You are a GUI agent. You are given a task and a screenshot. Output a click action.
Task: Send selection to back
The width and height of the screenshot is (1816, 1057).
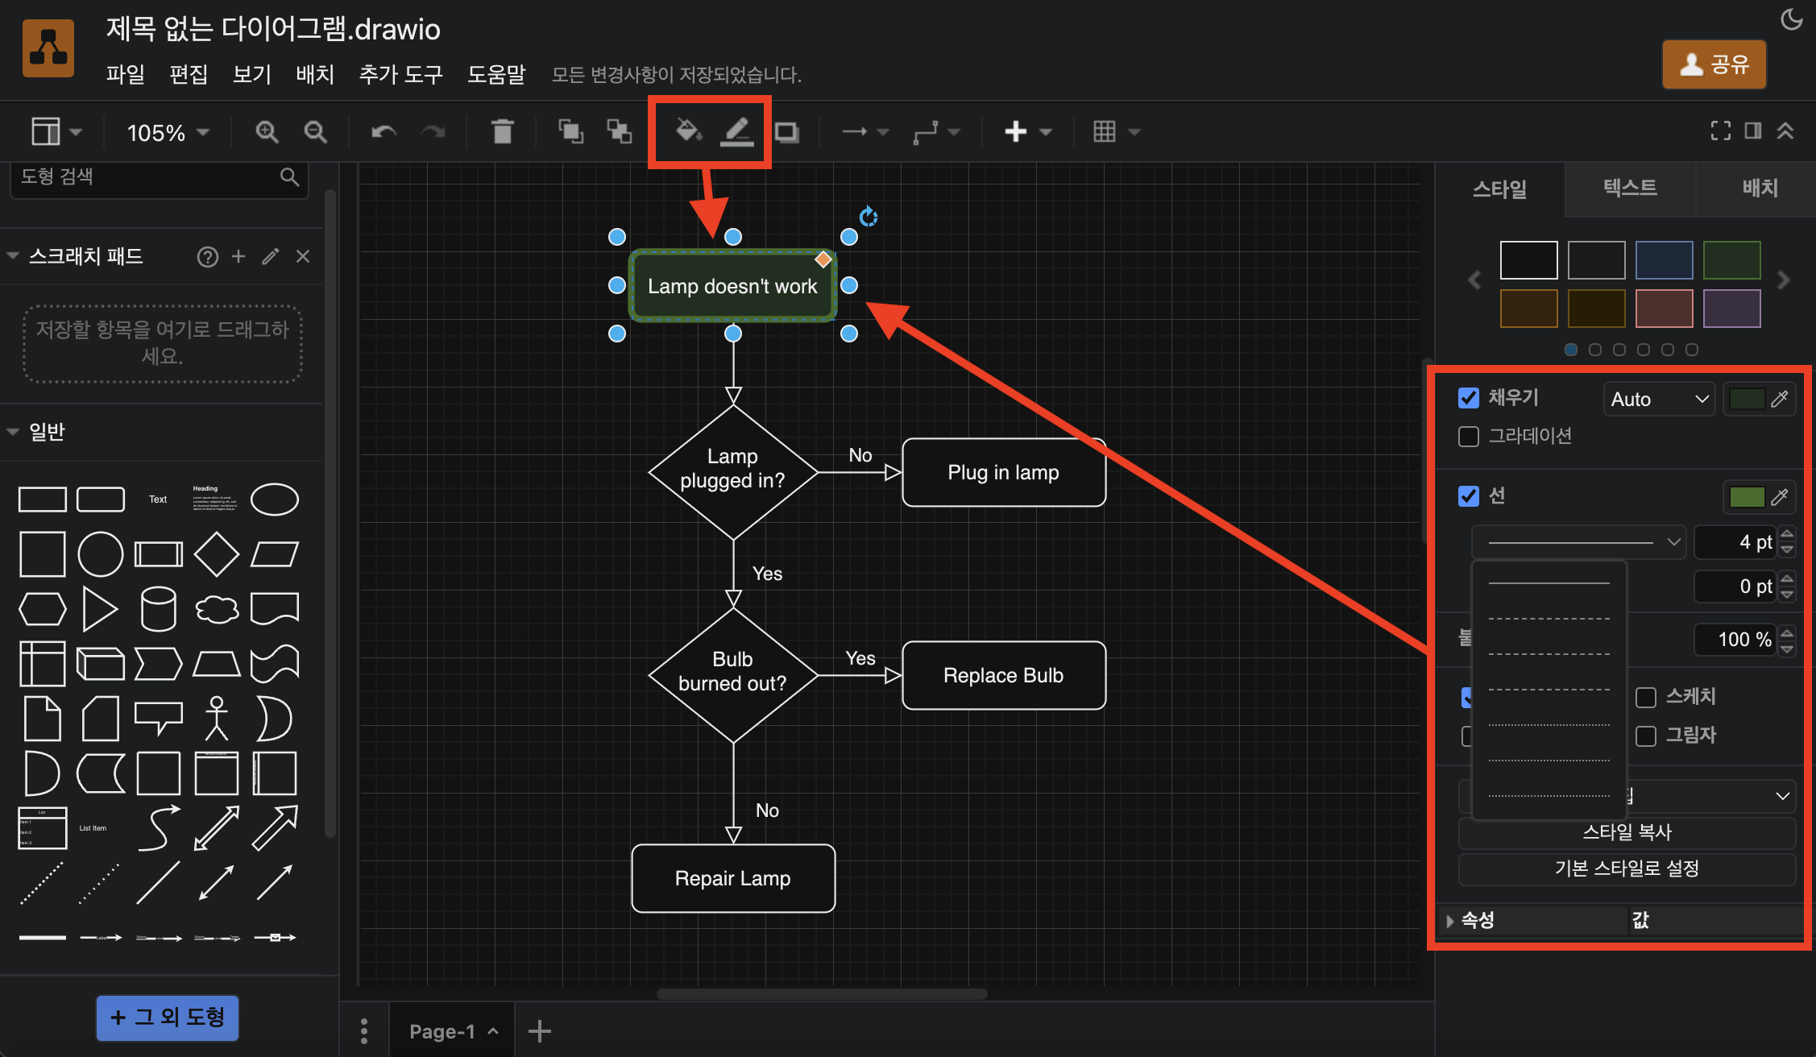[619, 131]
